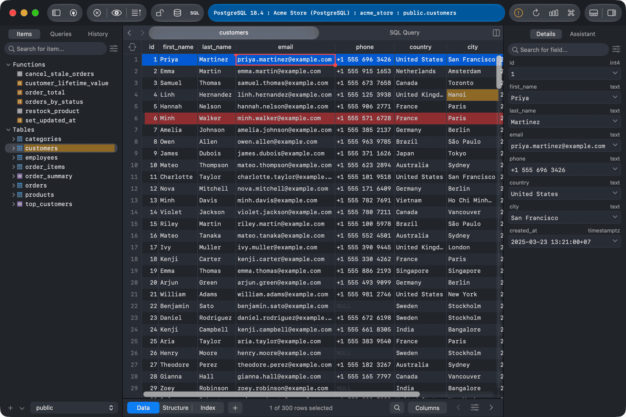
Task: Collapse the Functions tree section
Action: tap(8, 65)
